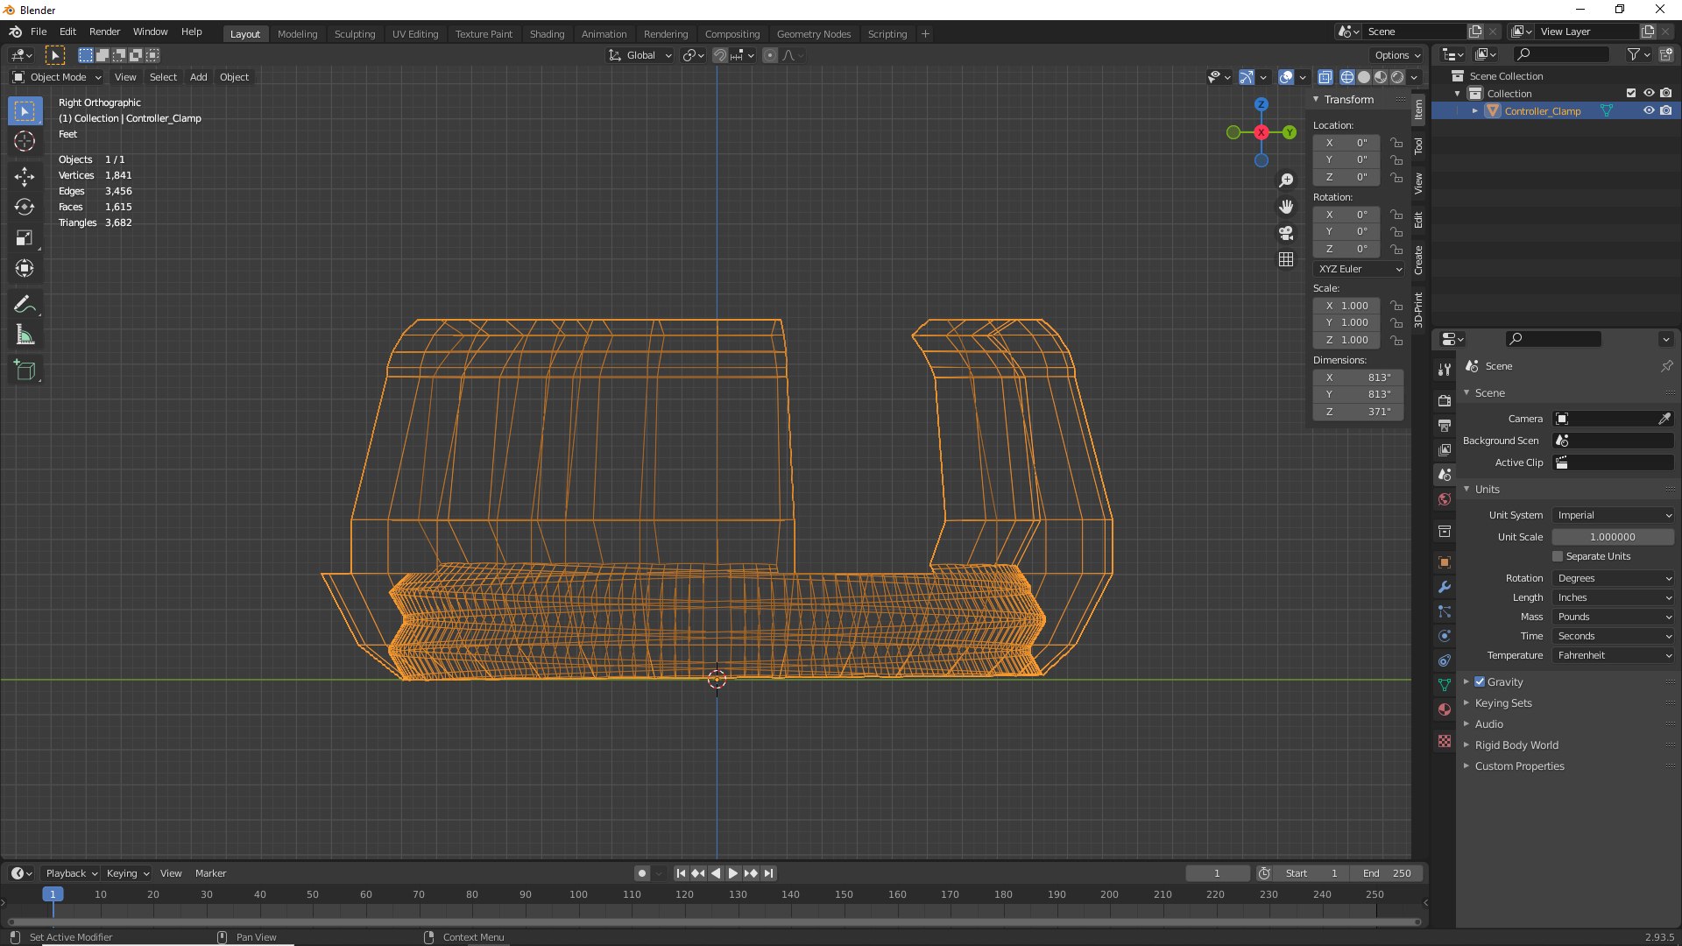Screen dimensions: 1682x946
Task: Open the Render menu
Action: tap(104, 32)
